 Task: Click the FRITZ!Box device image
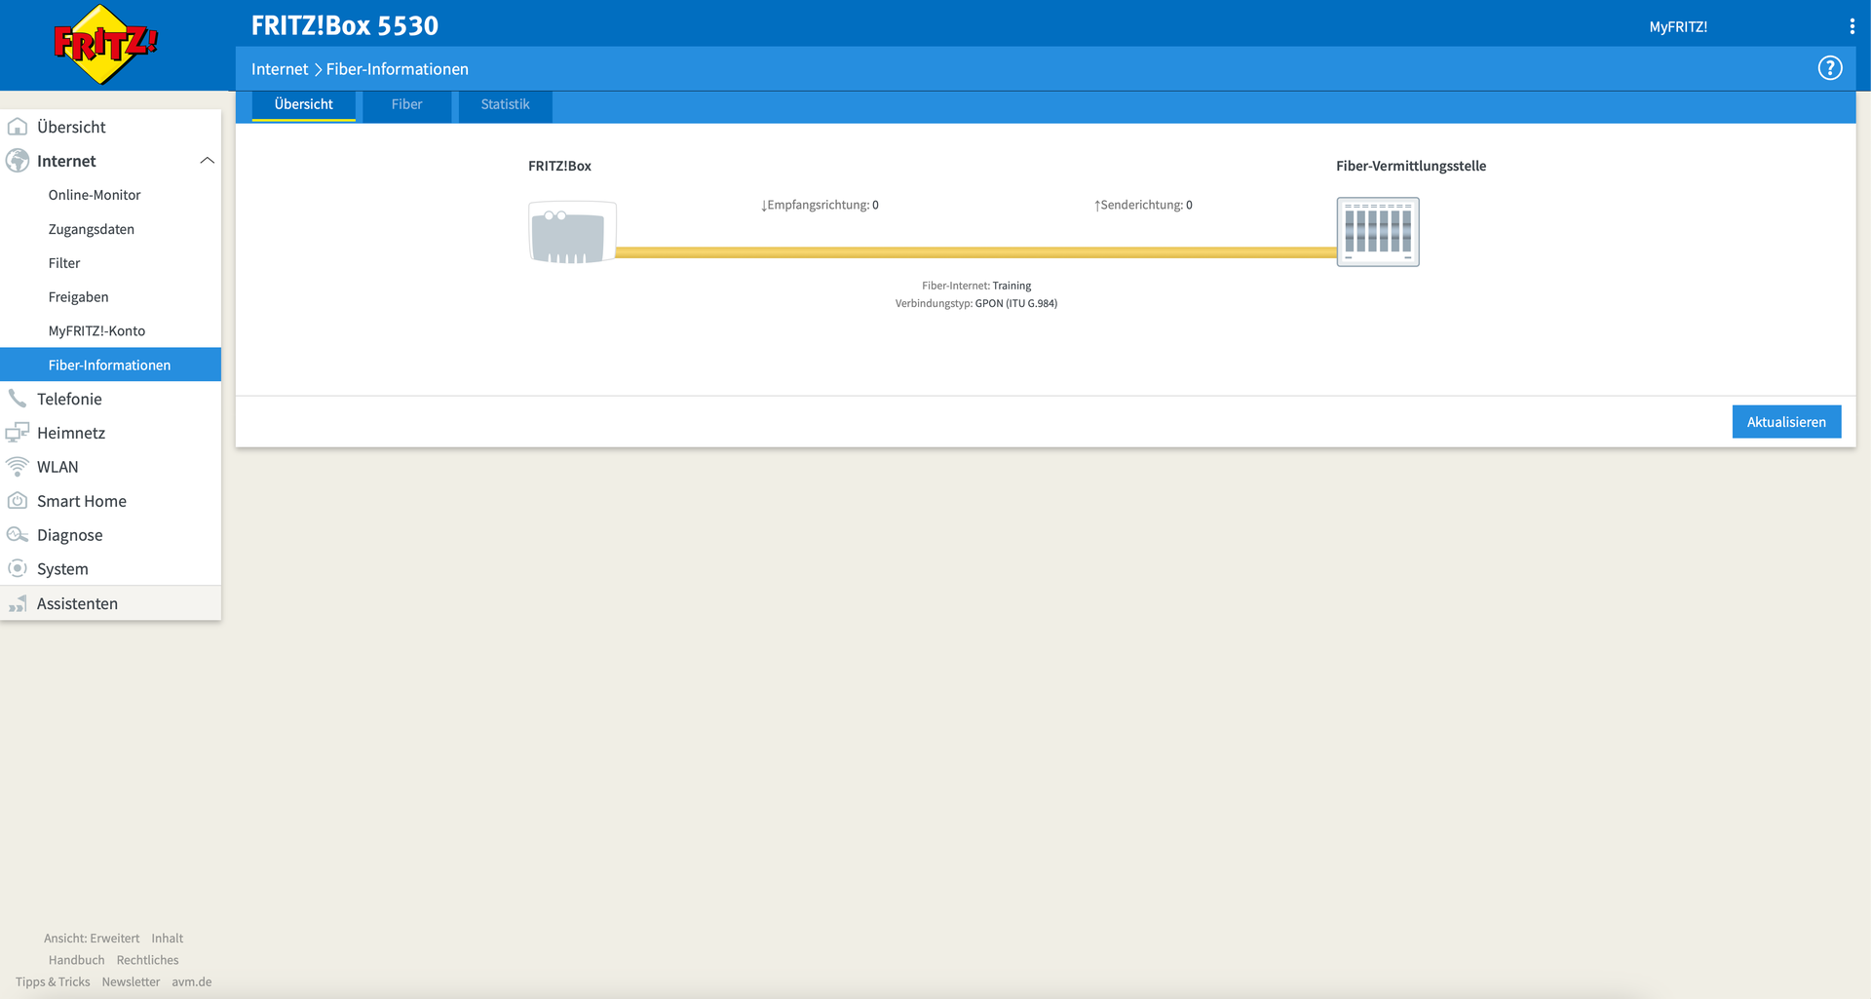coord(572,232)
